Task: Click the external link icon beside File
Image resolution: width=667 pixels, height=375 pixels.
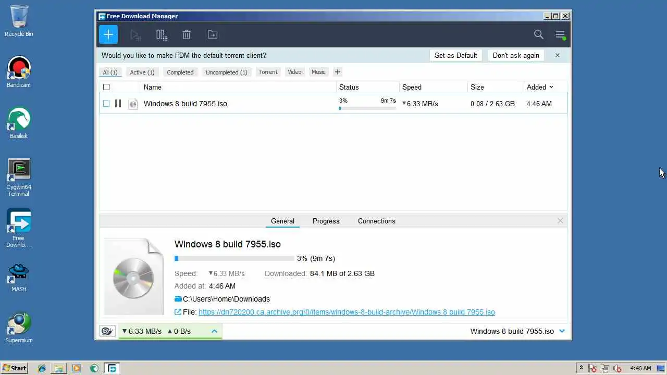Action: 178,312
